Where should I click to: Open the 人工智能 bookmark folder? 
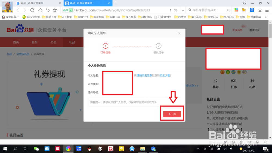65,17
